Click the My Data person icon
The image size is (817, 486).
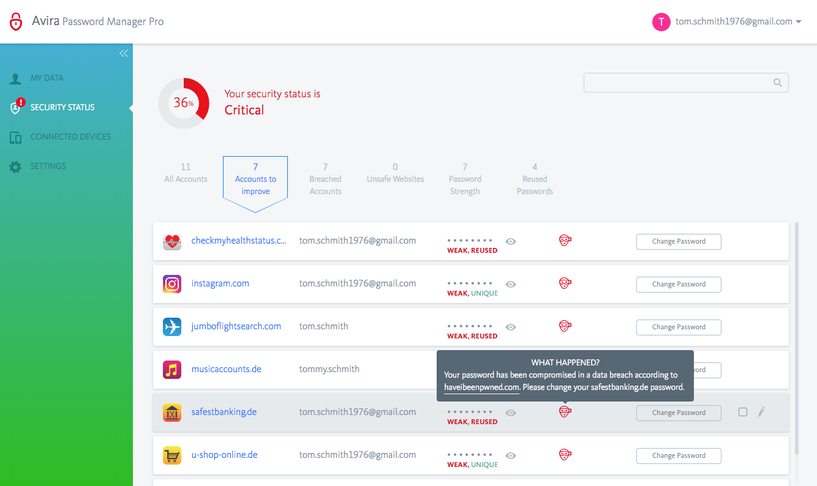(15, 79)
